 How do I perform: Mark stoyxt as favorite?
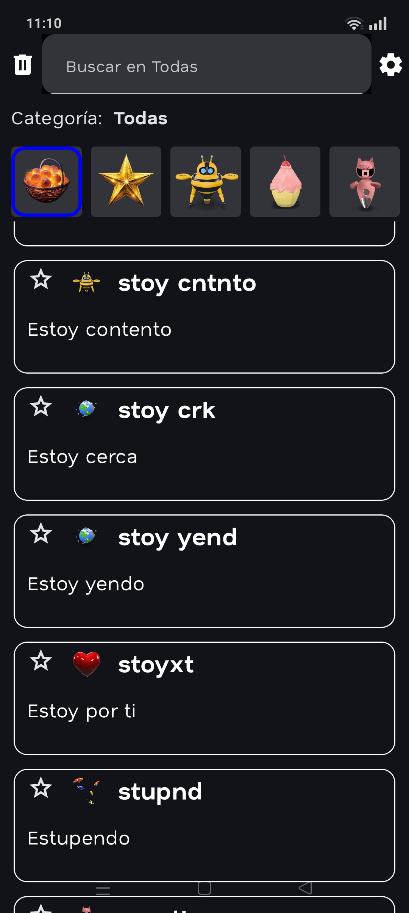(41, 661)
